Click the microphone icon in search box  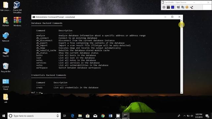58,116
